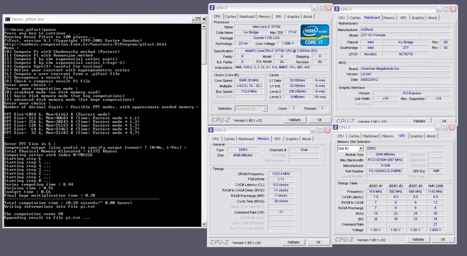This screenshot has width=467, height=256.
Task: Click OK in the Processor CPU-Z window
Action: point(320,120)
